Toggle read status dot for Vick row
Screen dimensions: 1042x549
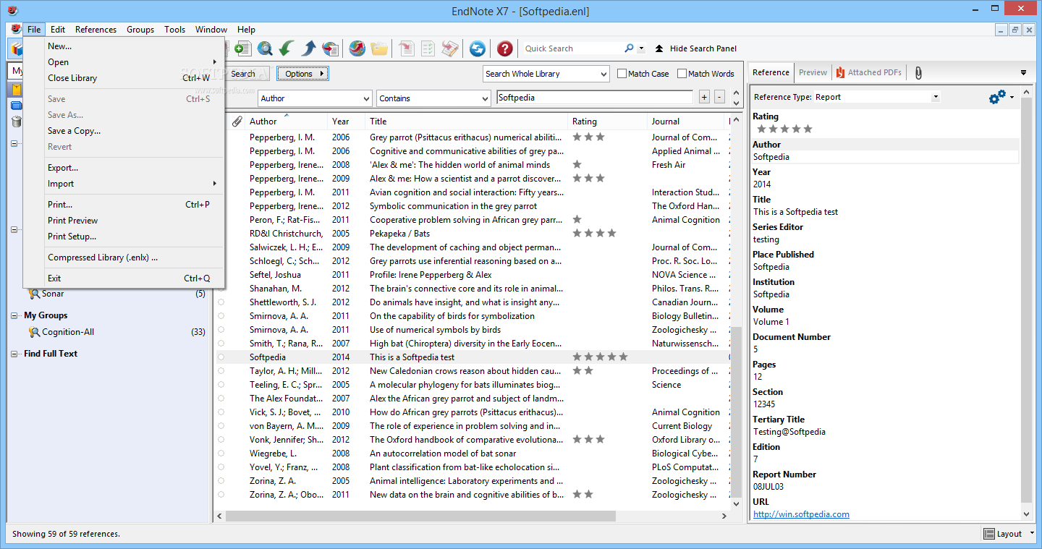coord(221,412)
